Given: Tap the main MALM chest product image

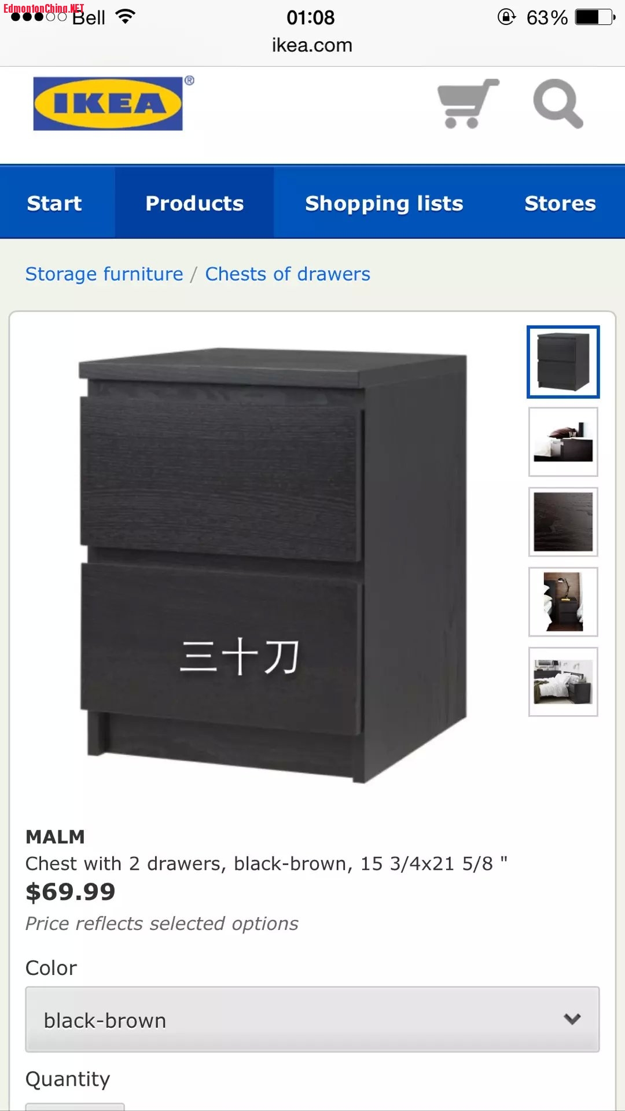Looking at the screenshot, I should [x=273, y=565].
